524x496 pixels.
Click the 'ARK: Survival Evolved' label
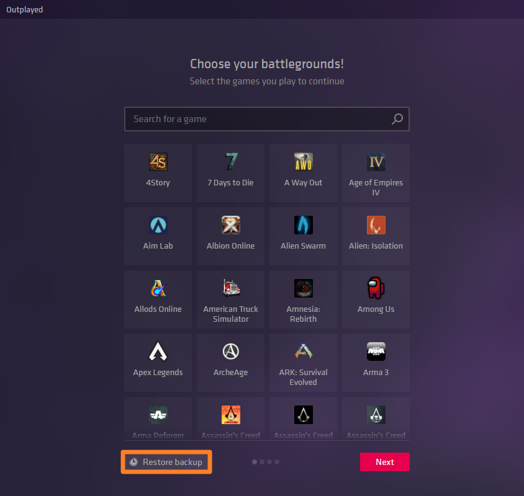[x=304, y=377]
